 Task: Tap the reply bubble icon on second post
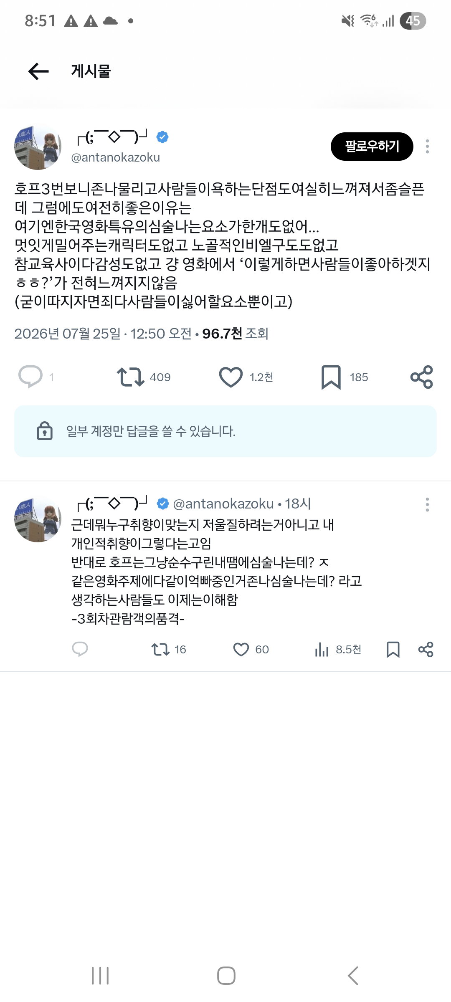click(x=80, y=649)
